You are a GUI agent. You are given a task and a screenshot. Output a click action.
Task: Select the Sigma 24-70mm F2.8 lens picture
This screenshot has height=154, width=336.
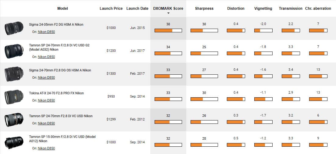pyautogui.click(x=14, y=74)
